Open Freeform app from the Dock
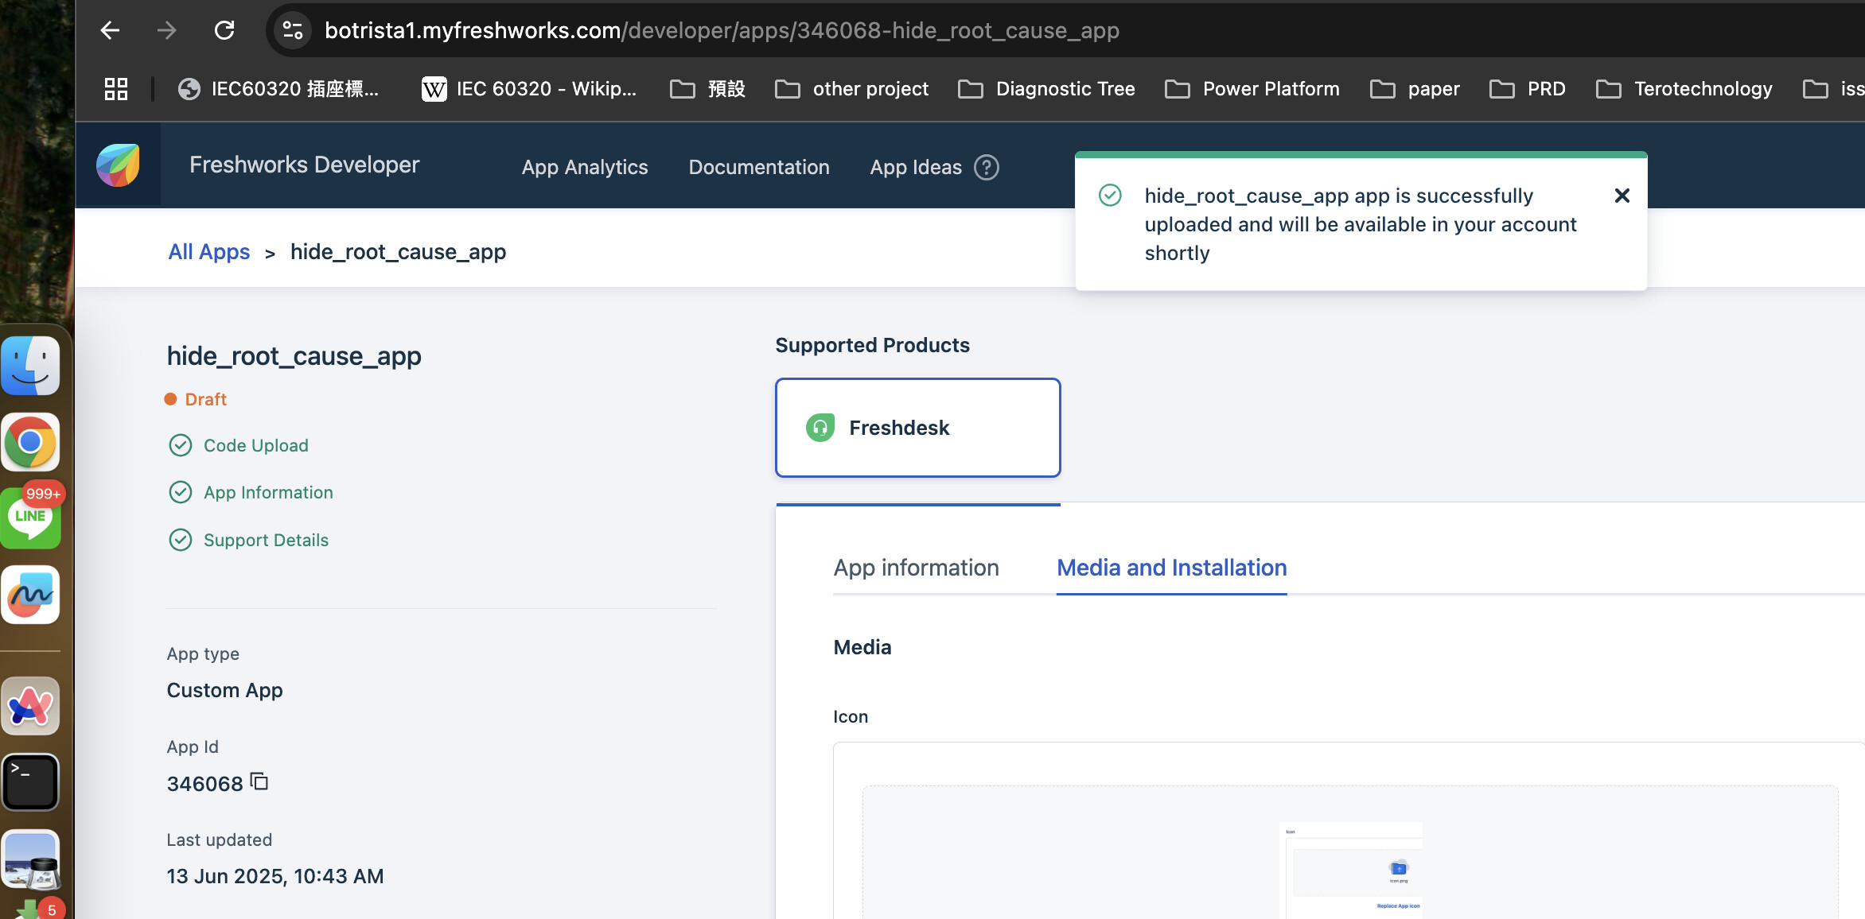The width and height of the screenshot is (1865, 919). pos(30,595)
